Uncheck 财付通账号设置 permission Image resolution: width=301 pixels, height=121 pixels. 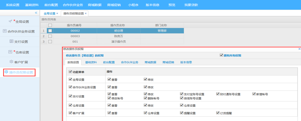pyautogui.click(x=218, y=94)
